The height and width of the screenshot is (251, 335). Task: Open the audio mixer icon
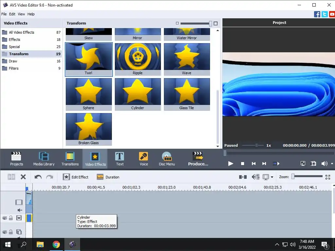256,177
